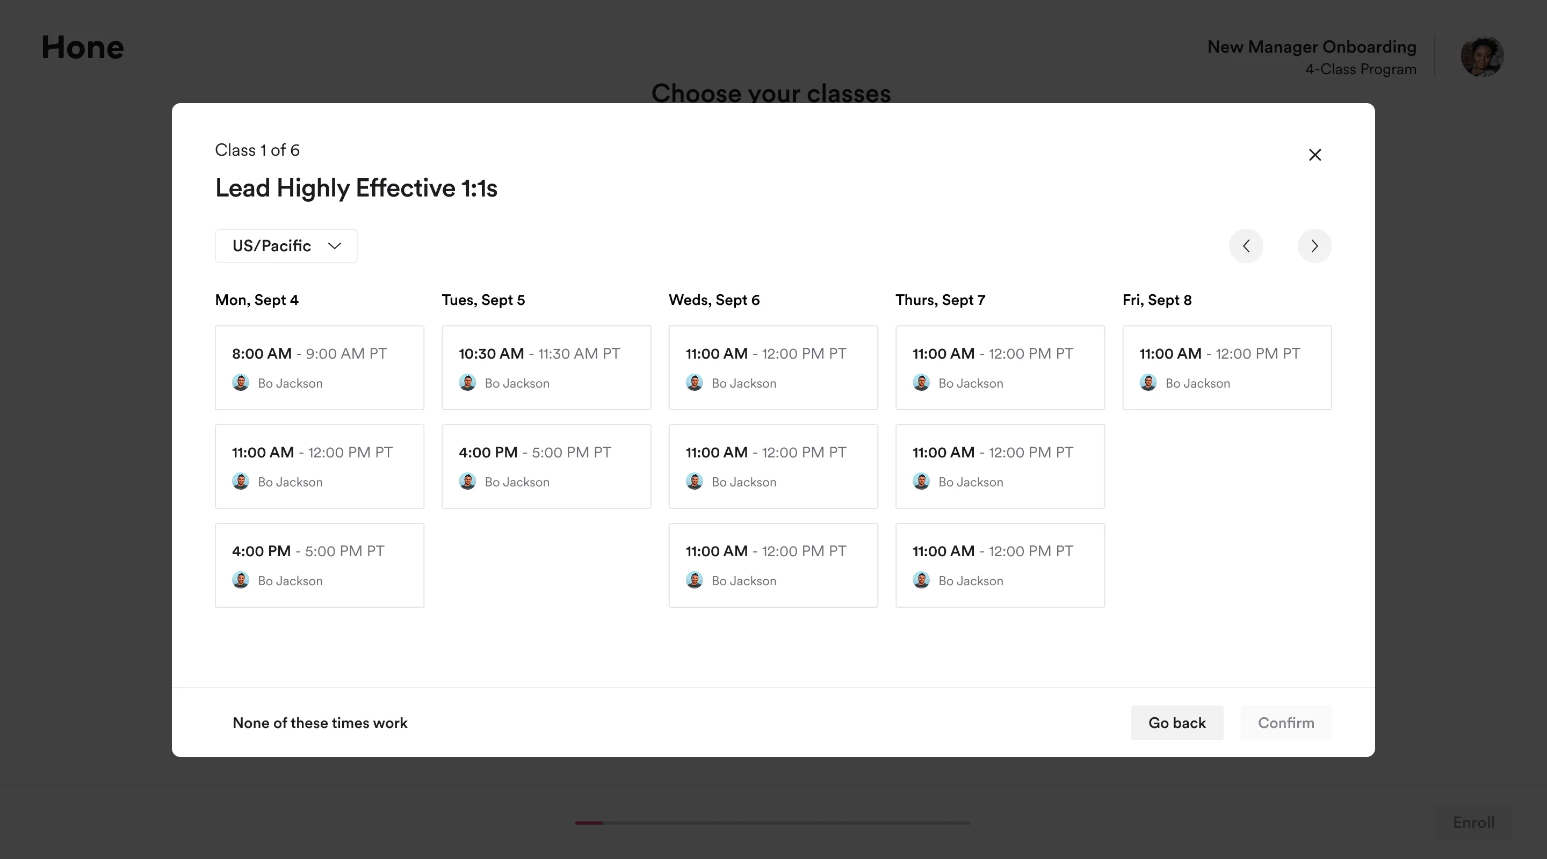1547x859 pixels.
Task: Click the enrollment progress bar
Action: pos(773,823)
